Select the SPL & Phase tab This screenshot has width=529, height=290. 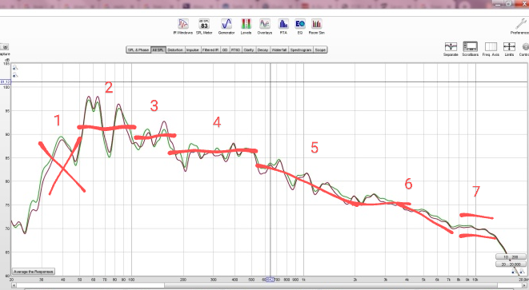pyautogui.click(x=138, y=50)
